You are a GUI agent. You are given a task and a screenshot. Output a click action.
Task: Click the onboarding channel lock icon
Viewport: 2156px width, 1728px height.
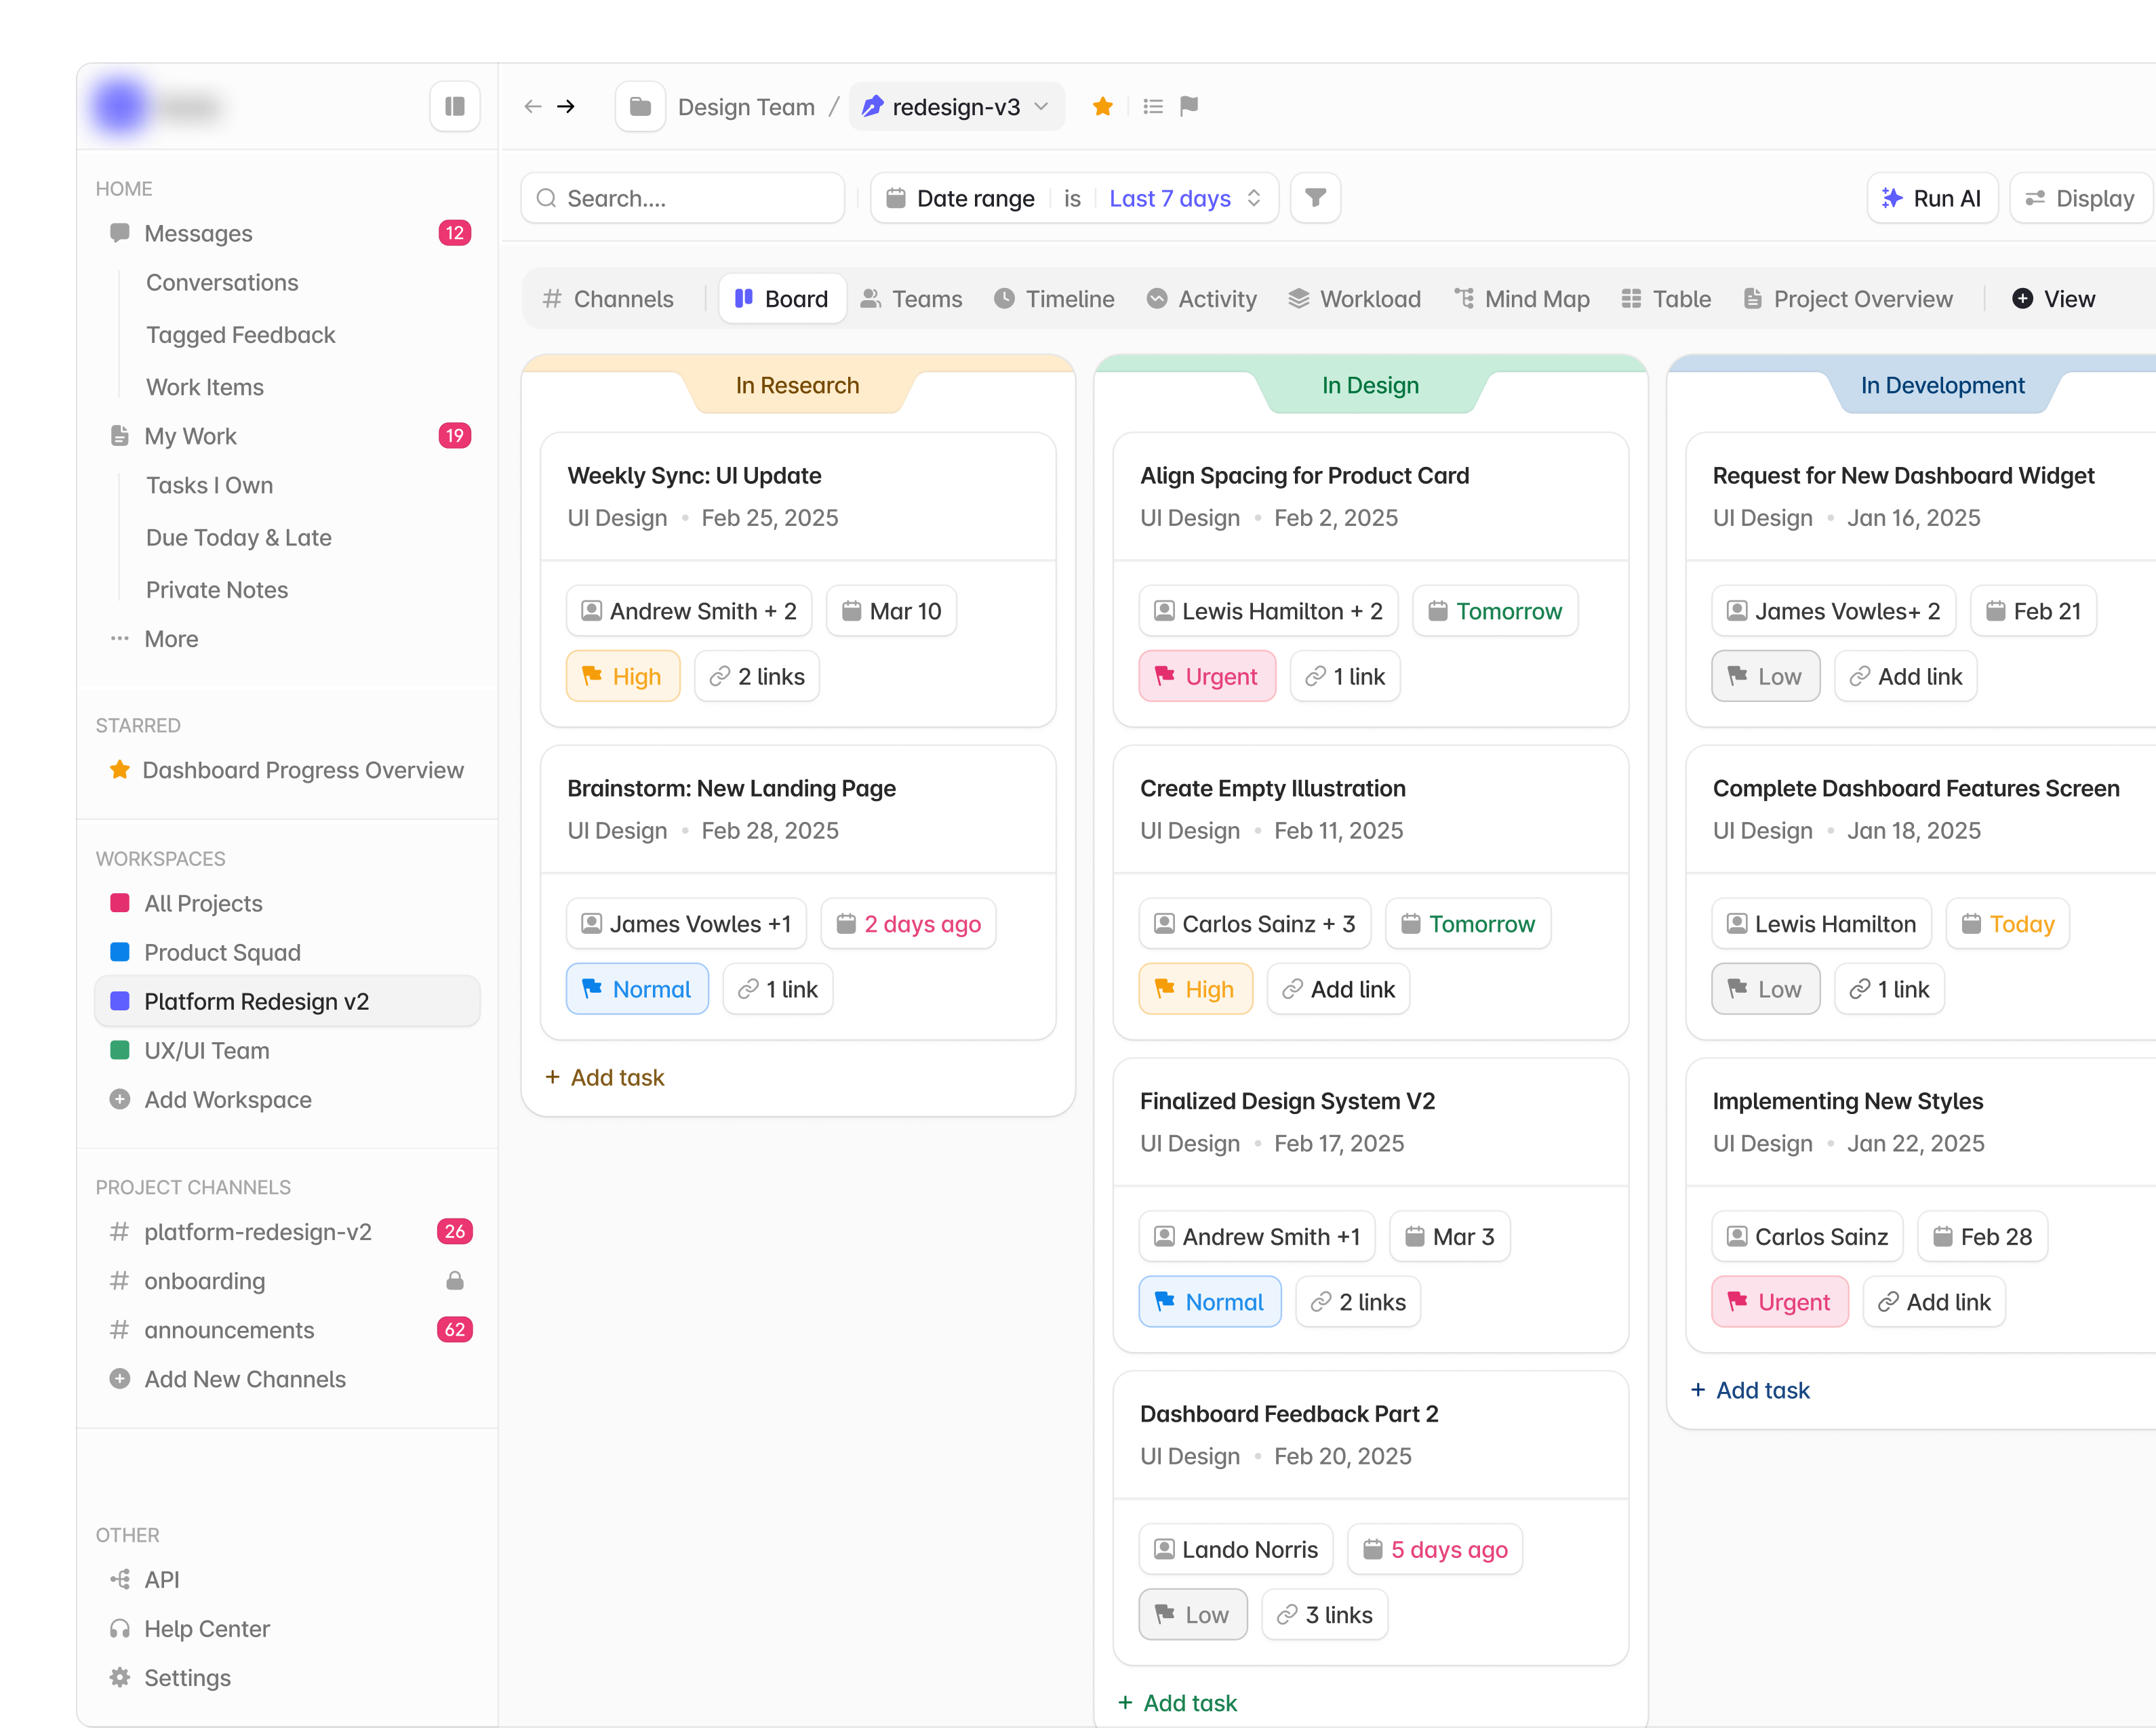454,1280
